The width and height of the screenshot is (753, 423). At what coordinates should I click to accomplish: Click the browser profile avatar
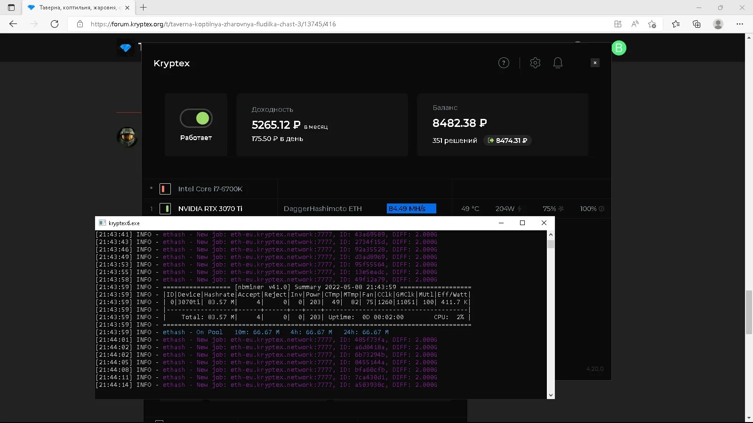pos(718,24)
